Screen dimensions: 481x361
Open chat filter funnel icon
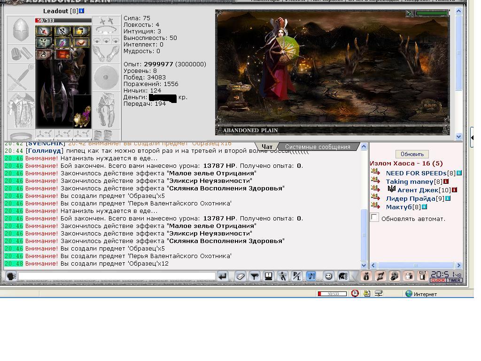click(x=254, y=276)
